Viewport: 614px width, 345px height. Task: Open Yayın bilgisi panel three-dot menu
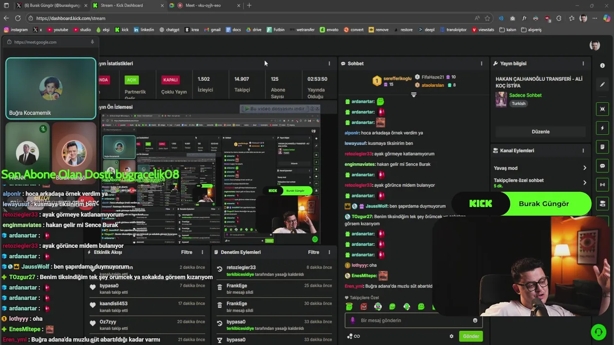(x=583, y=63)
